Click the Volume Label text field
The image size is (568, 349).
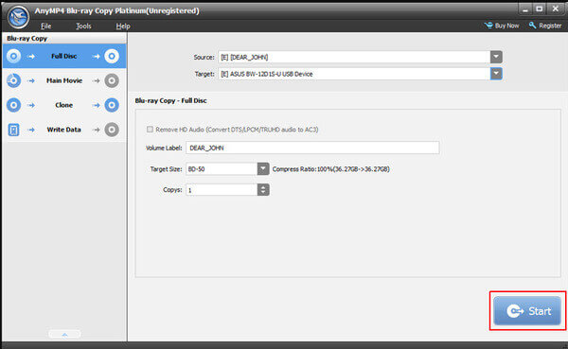coord(312,148)
